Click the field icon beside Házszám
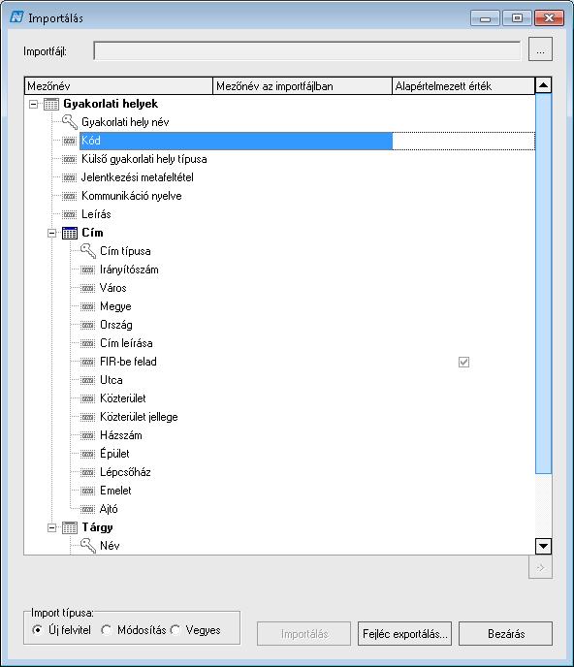574x667 pixels. pyautogui.click(x=87, y=435)
